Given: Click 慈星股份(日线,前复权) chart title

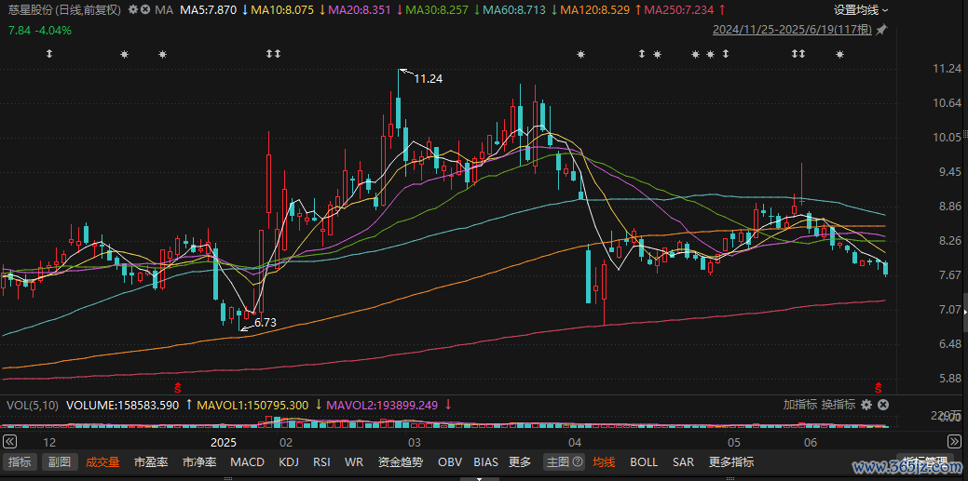Looking at the screenshot, I should pyautogui.click(x=63, y=10).
